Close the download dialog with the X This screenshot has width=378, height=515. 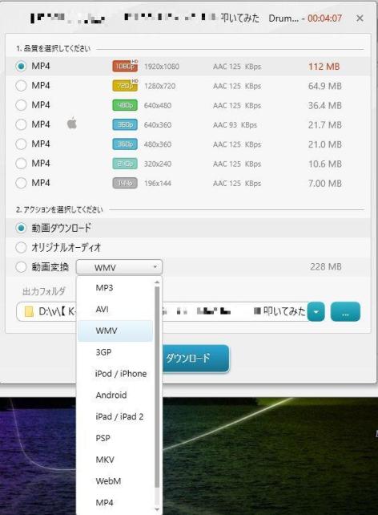point(360,18)
